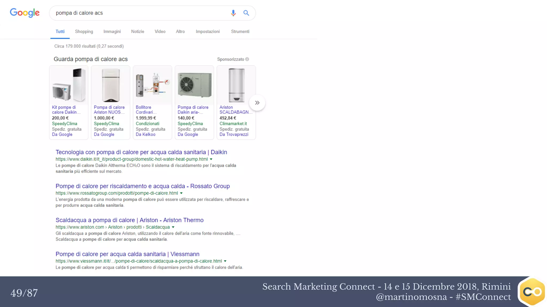Open the Kit pompe di calore Daikin product image
The width and height of the screenshot is (547, 307).
click(x=69, y=85)
